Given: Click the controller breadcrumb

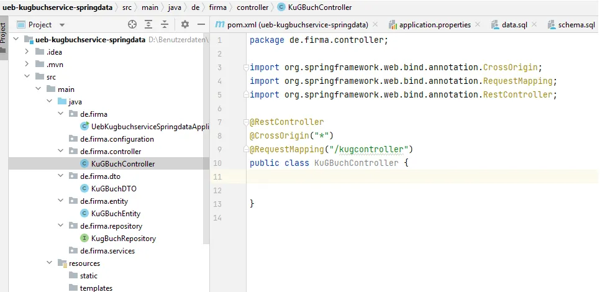Looking at the screenshot, I should [253, 7].
